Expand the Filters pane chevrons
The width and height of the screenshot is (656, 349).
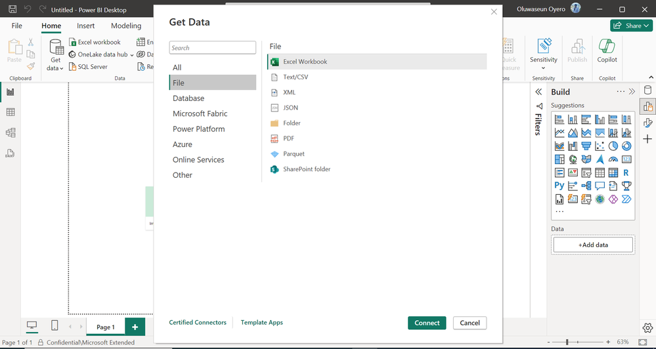[x=539, y=92]
